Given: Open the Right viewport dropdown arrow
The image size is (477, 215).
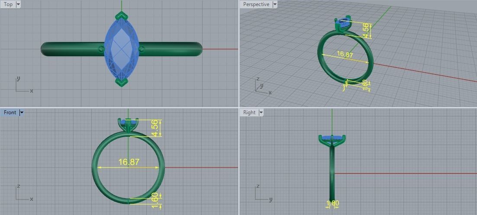Looking at the screenshot, I should point(261,112).
